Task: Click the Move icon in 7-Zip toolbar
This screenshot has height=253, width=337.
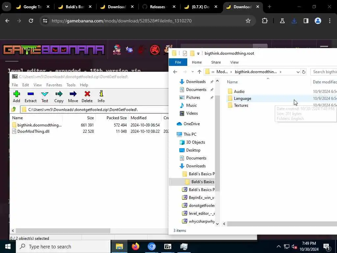Action: tap(73, 97)
